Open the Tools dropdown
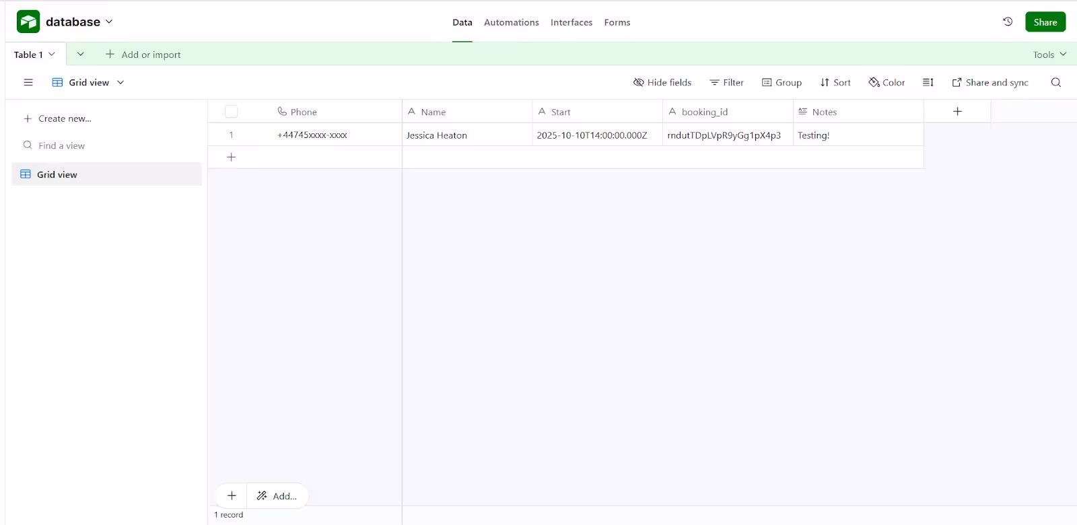This screenshot has width=1077, height=525. (1049, 55)
